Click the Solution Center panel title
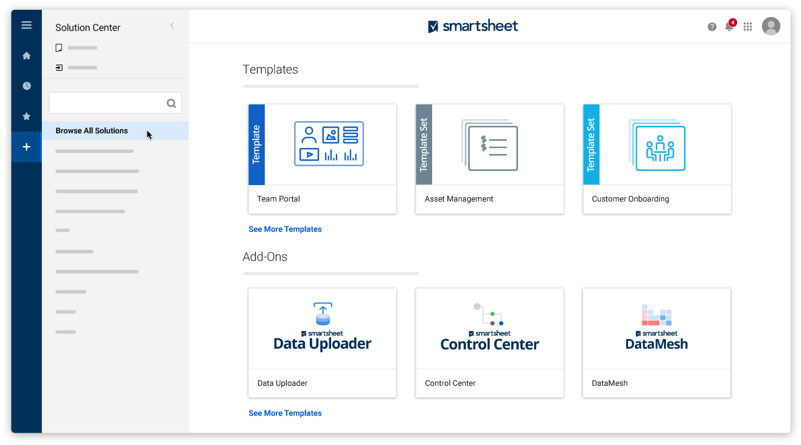 click(88, 27)
